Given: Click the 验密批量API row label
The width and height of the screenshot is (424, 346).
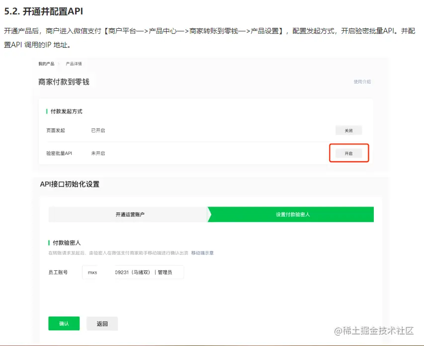Looking at the screenshot, I should point(59,153).
